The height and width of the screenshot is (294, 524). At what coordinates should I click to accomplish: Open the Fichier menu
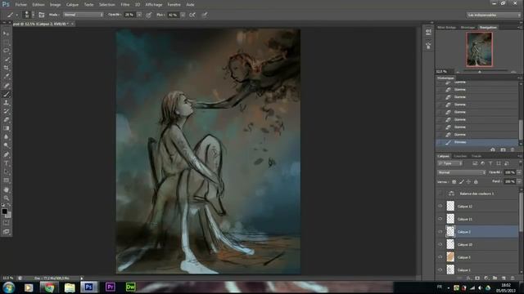[x=20, y=5]
